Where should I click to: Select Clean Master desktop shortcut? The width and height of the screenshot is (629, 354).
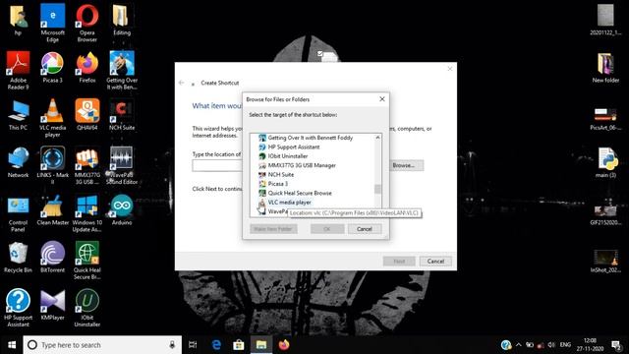click(52, 210)
